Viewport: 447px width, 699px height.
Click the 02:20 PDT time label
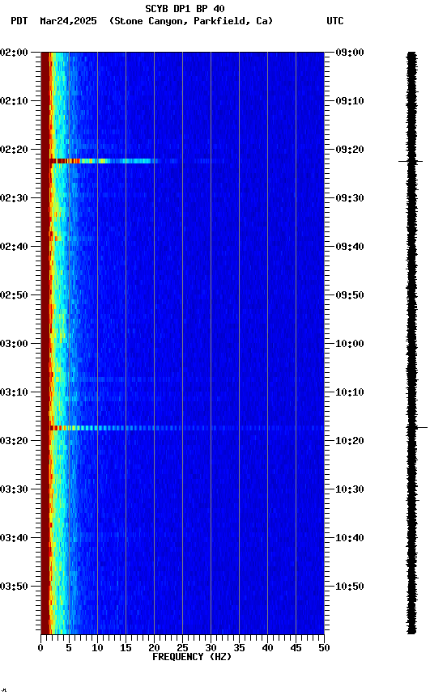click(14, 150)
